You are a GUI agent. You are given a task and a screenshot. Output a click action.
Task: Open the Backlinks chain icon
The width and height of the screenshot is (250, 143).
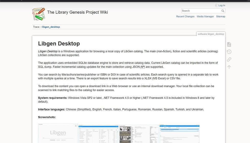click(x=229, y=59)
